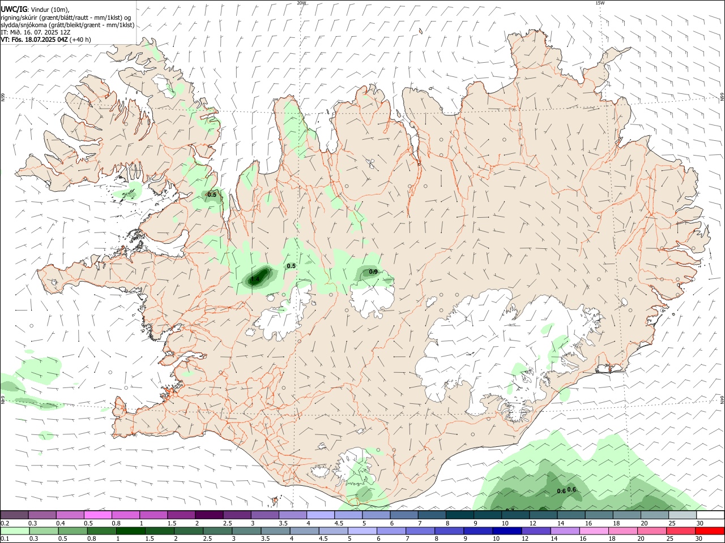Image resolution: width=725 pixels, height=543 pixels.
Task: Click the darkest green swatch at 1 in green-red legend
Action: click(131, 531)
